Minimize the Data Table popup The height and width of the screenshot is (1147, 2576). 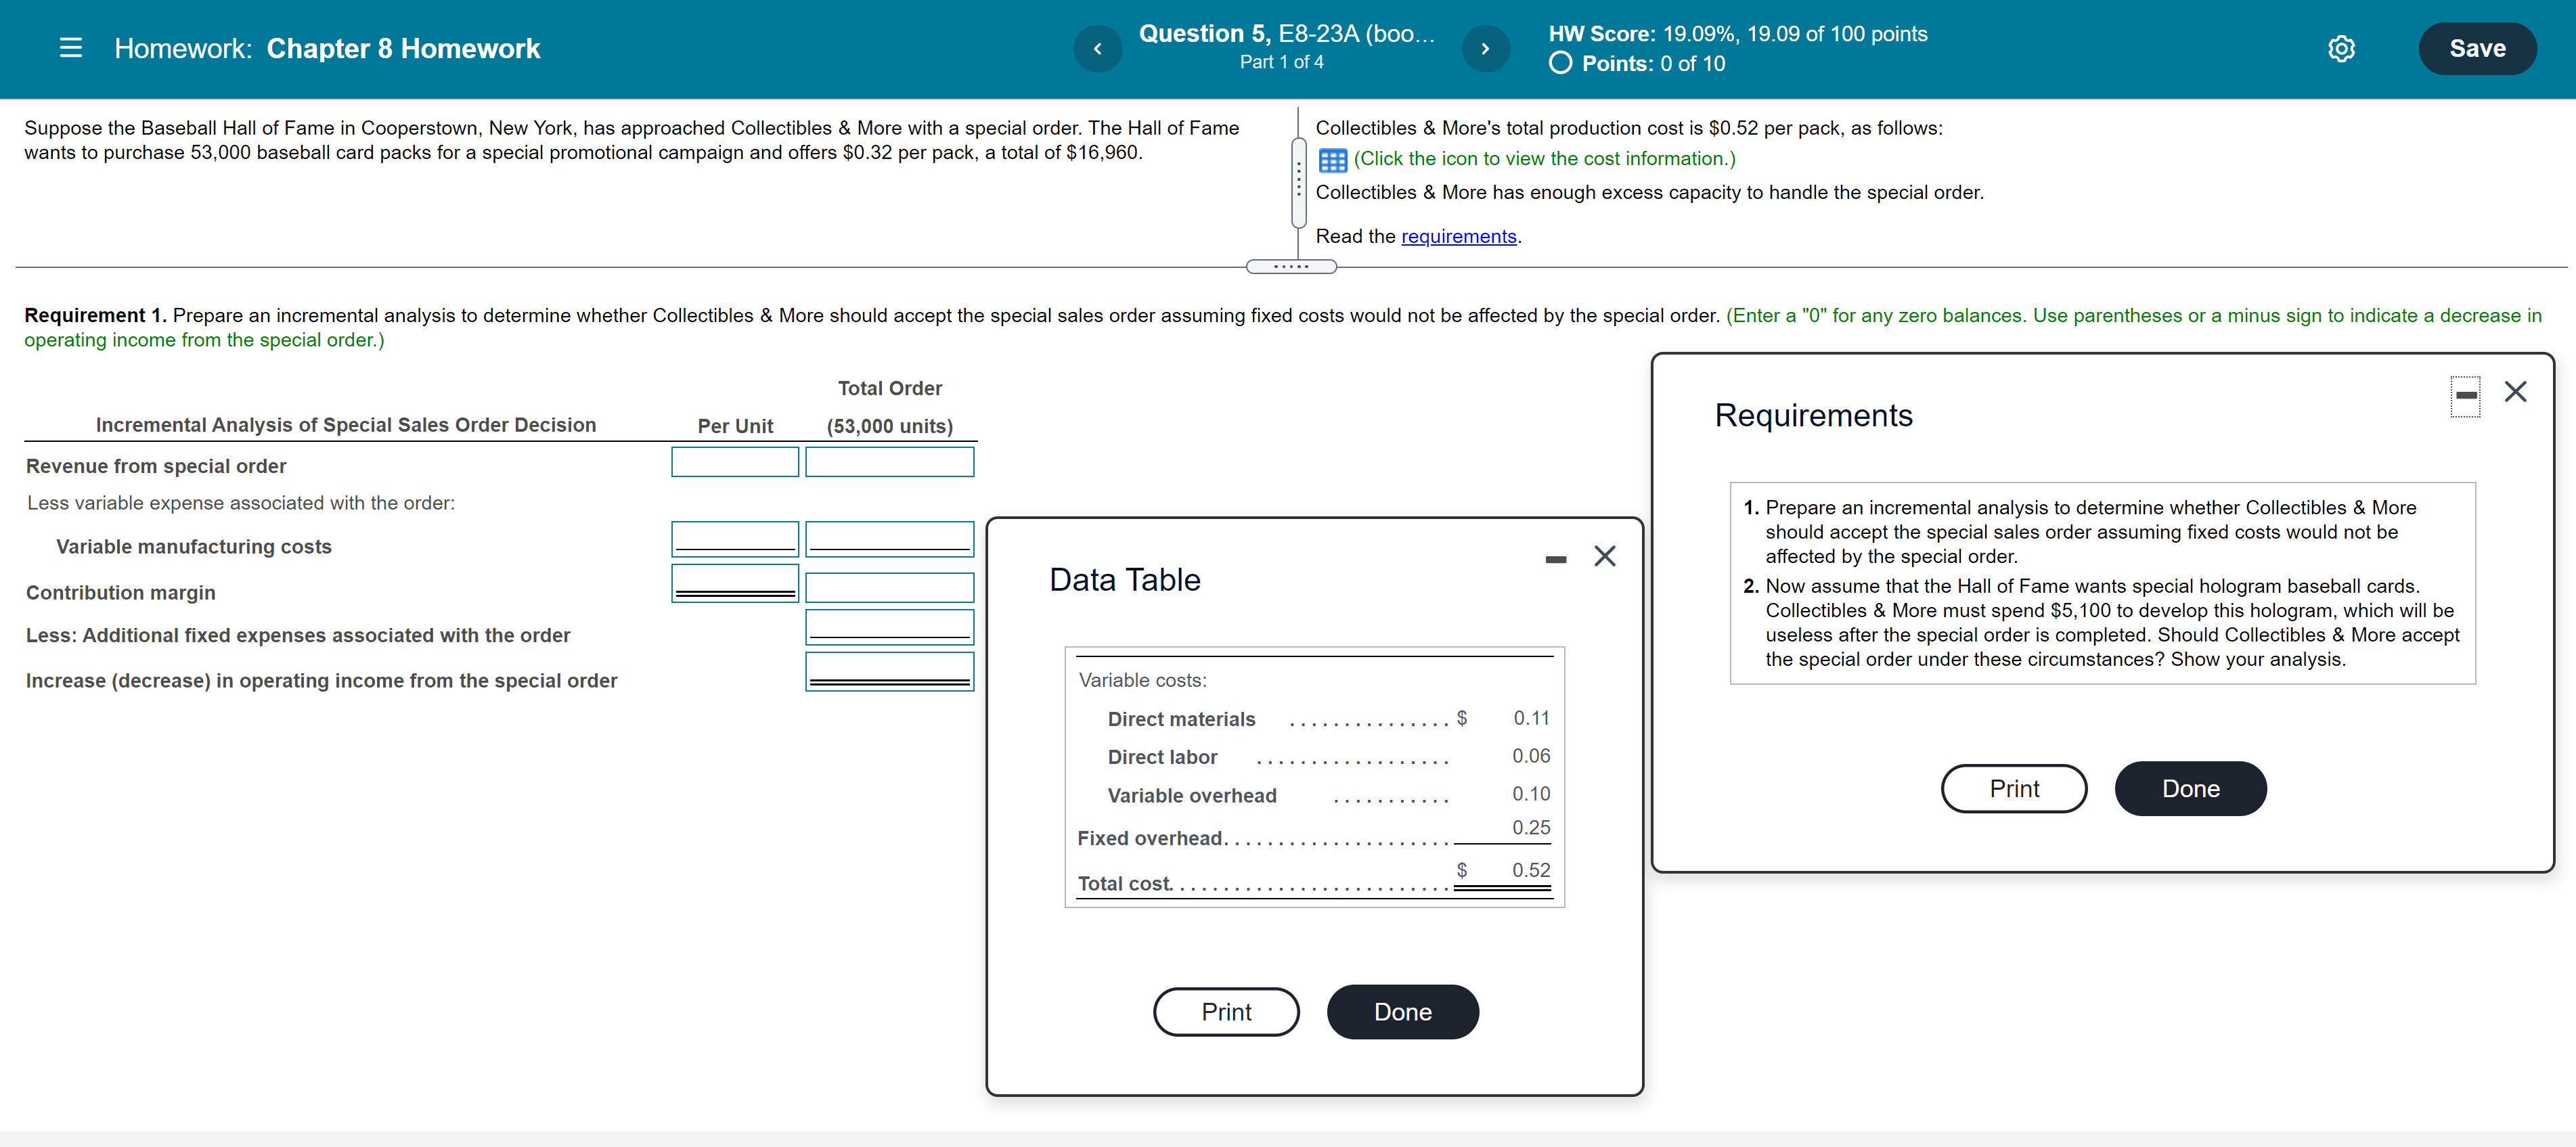coord(1555,559)
